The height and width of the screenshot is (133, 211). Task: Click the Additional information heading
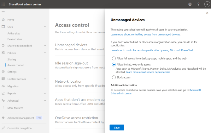click(x=124, y=85)
